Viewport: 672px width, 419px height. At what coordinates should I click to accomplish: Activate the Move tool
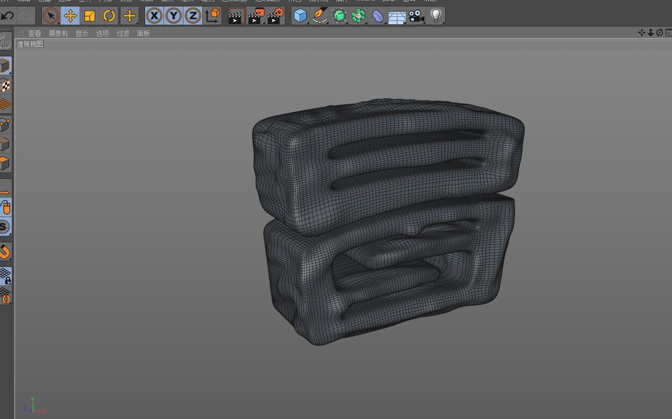70,16
